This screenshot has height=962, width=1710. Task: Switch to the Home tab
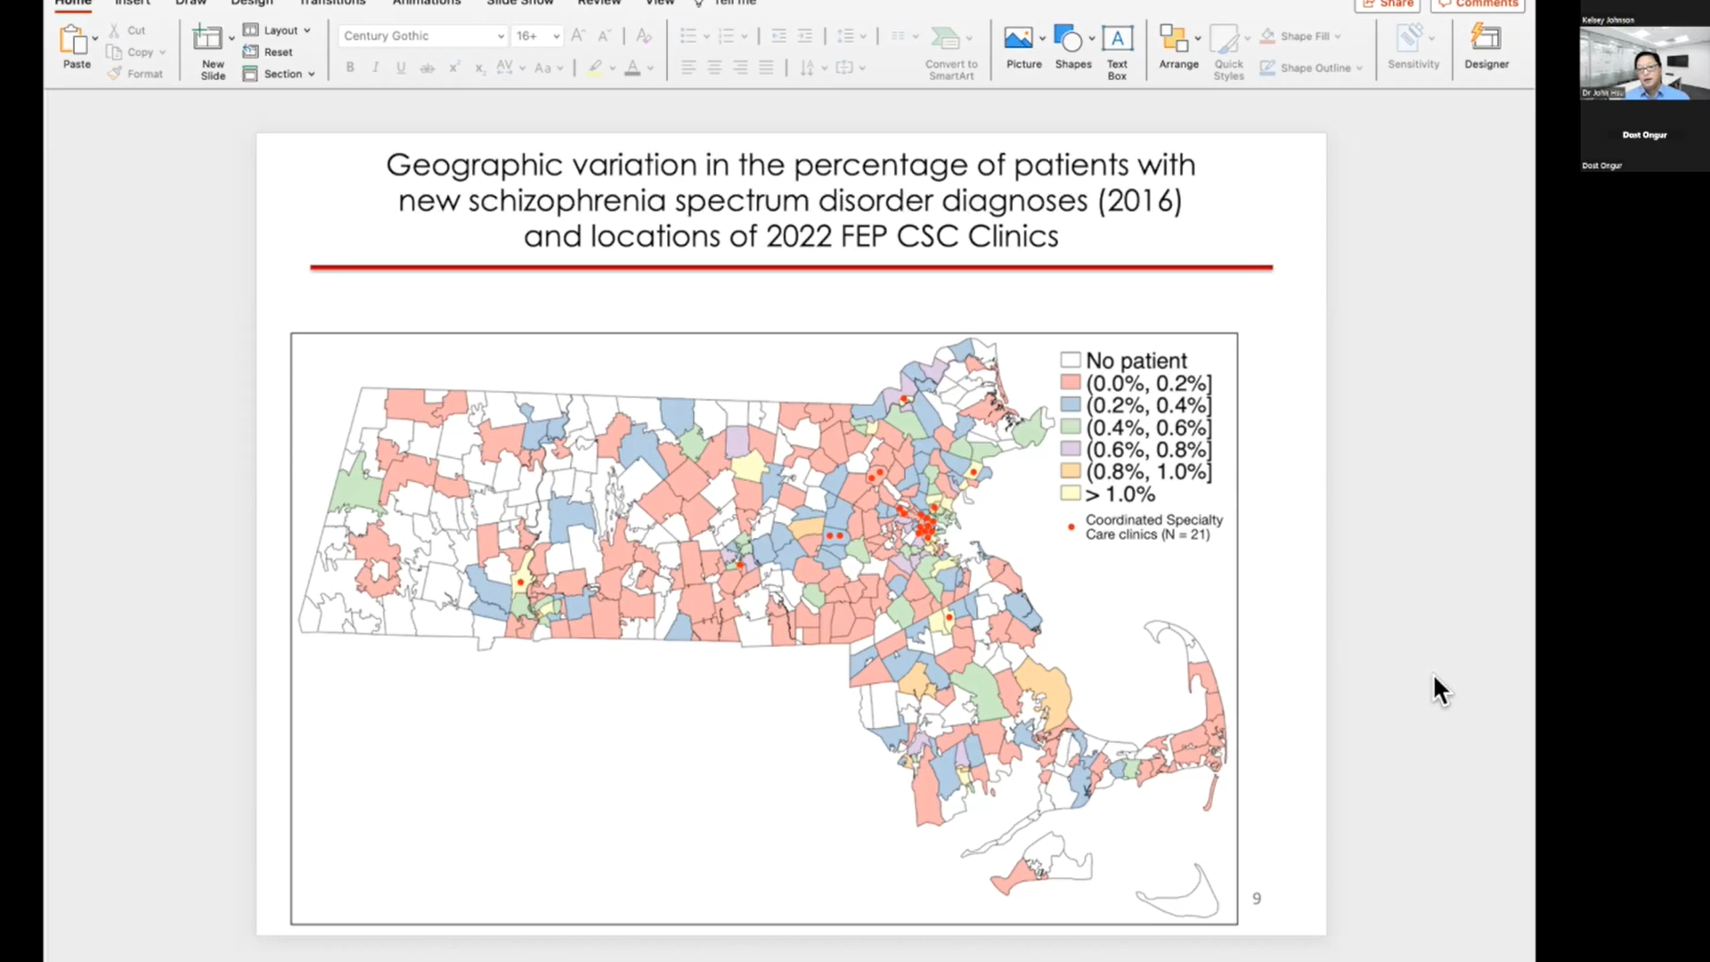(73, 3)
